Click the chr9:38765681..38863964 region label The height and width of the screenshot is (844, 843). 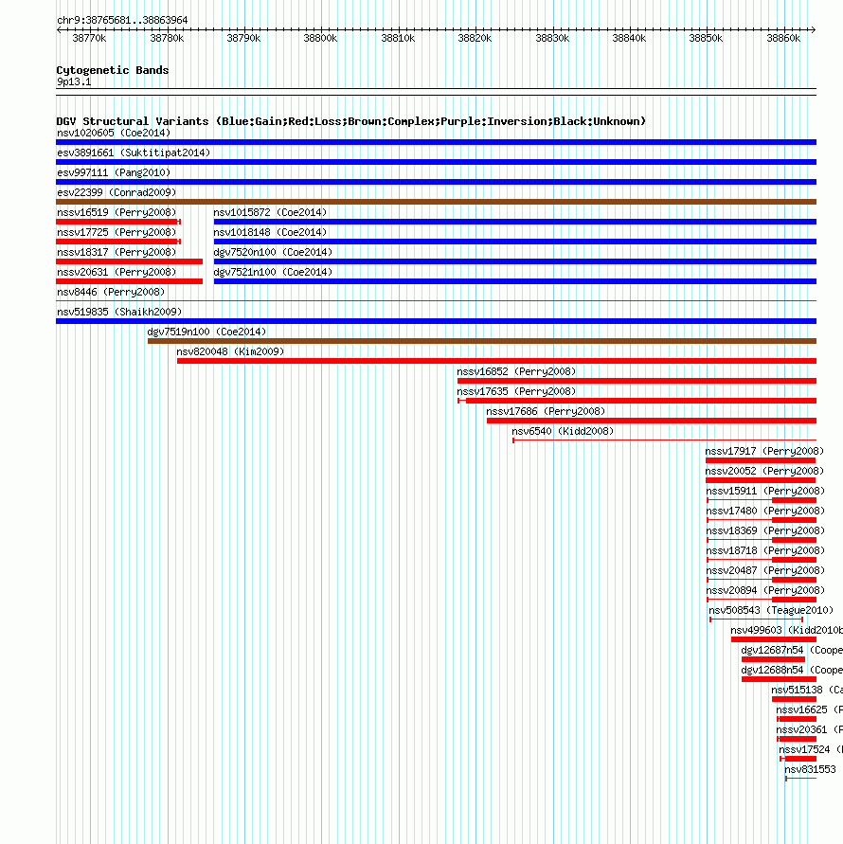tap(122, 21)
